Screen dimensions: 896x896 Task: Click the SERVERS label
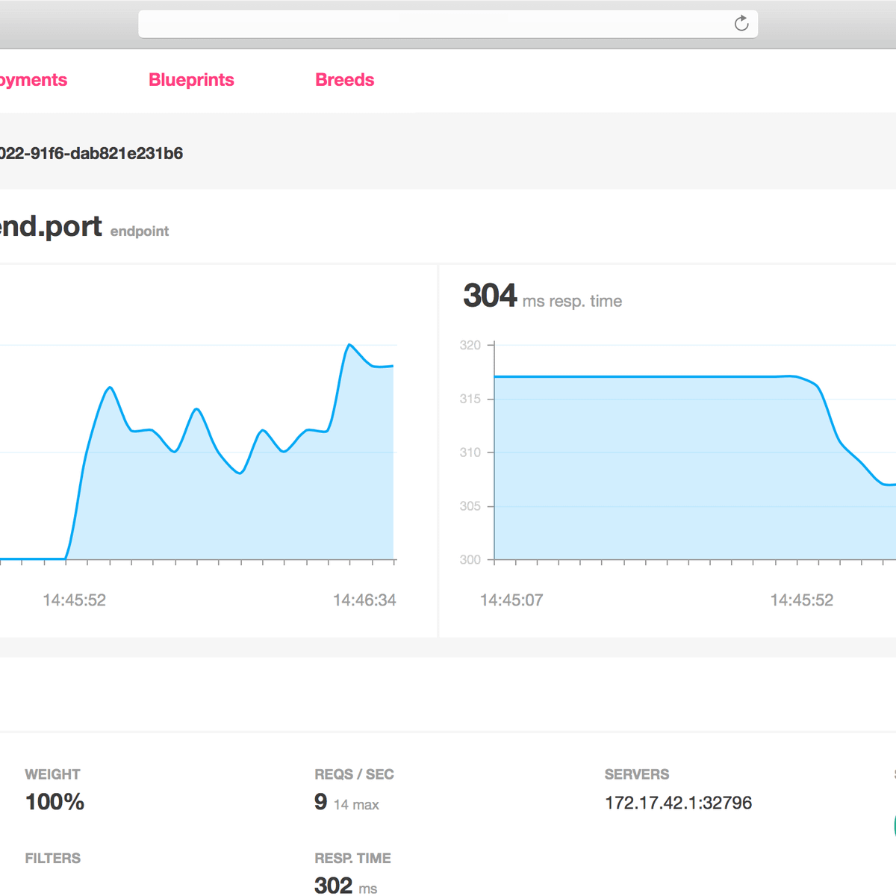pyautogui.click(x=637, y=774)
